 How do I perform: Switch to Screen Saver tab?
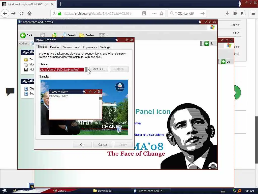[x=71, y=47]
